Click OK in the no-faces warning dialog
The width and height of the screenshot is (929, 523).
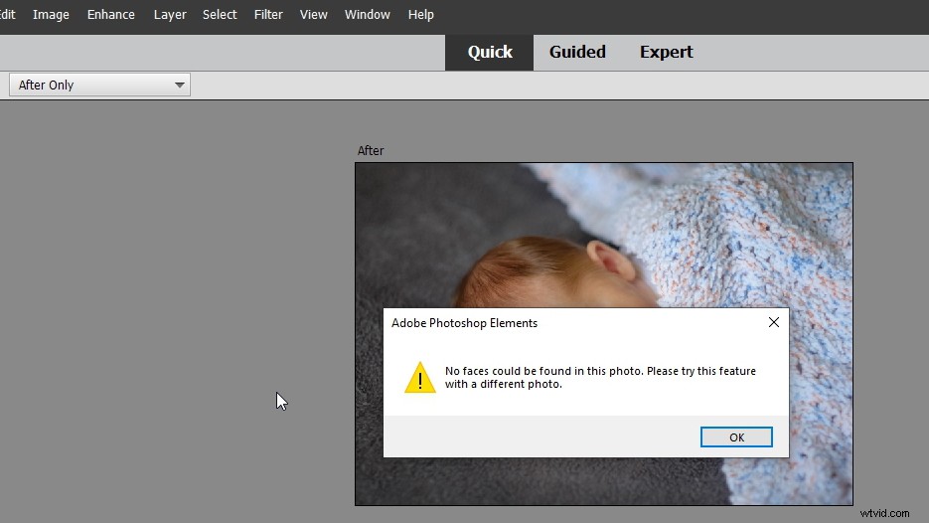[736, 437]
